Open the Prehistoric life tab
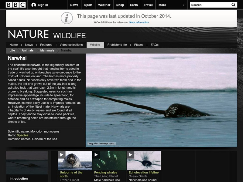 click(x=117, y=45)
